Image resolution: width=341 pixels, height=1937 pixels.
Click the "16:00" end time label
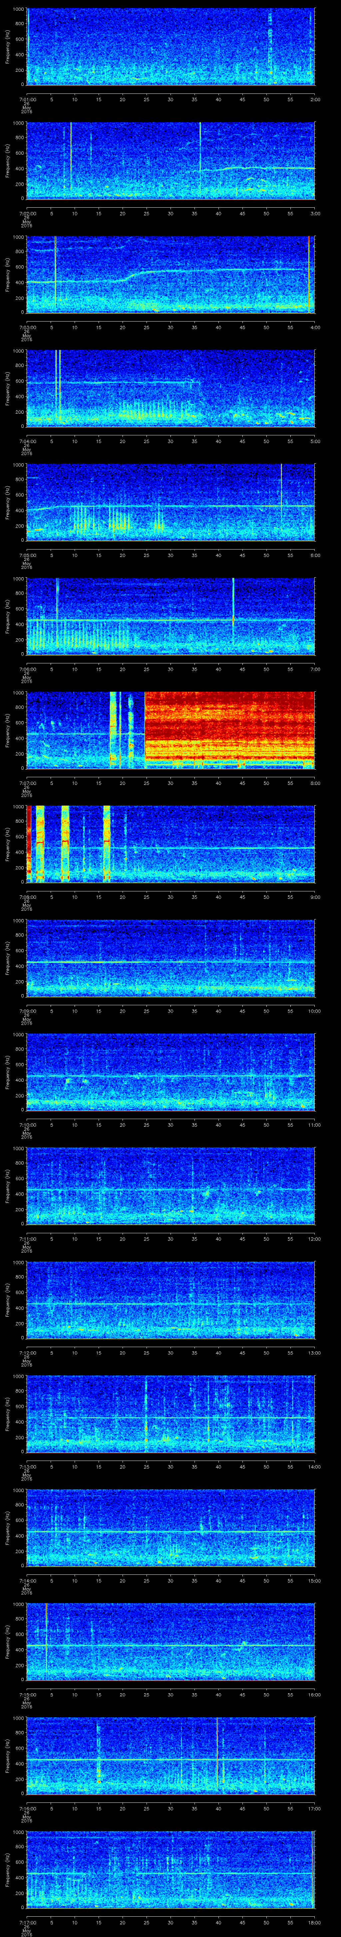[314, 1694]
